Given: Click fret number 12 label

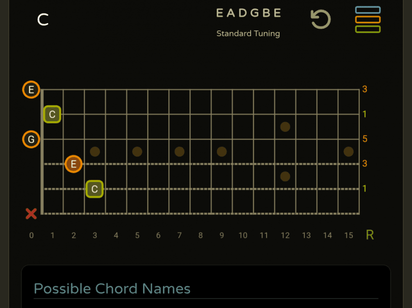Looking at the screenshot, I should click(x=285, y=236).
